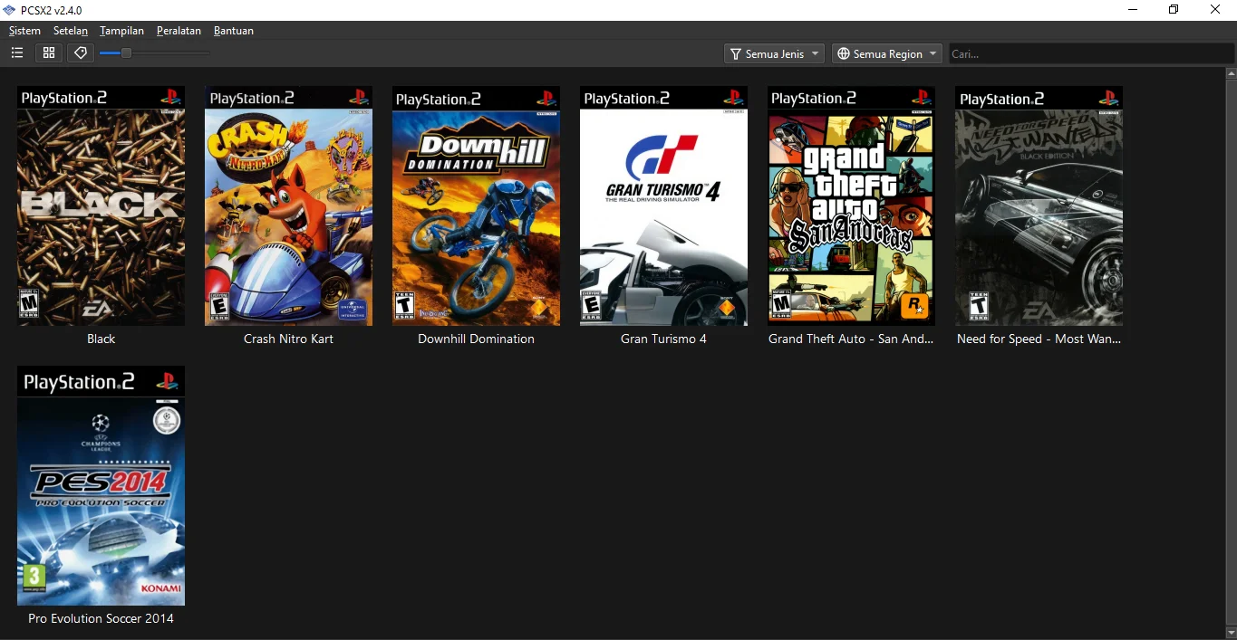
Task: Select Grand Theft Auto San Andreas cover
Action: [851, 206]
